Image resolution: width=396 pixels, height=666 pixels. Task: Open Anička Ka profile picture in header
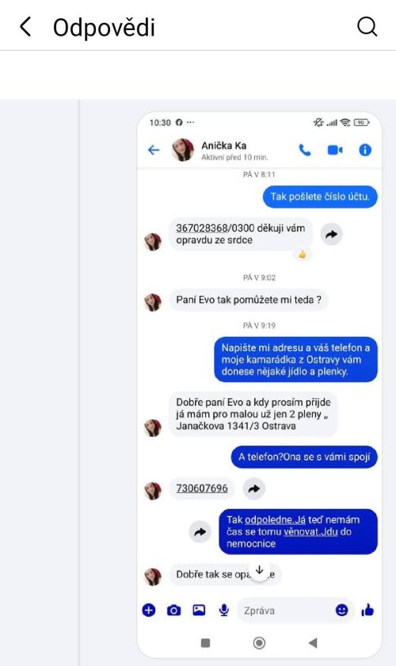pos(183,150)
